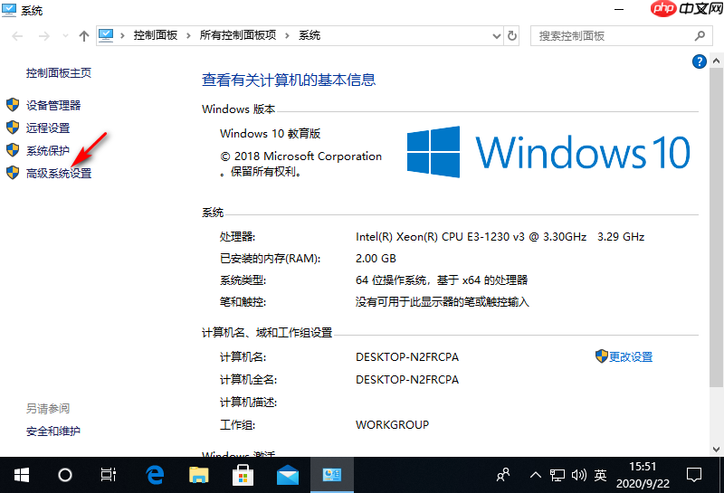724x493 pixels.
Task: Click the 2.00 GB RAM value
Action: (x=376, y=259)
